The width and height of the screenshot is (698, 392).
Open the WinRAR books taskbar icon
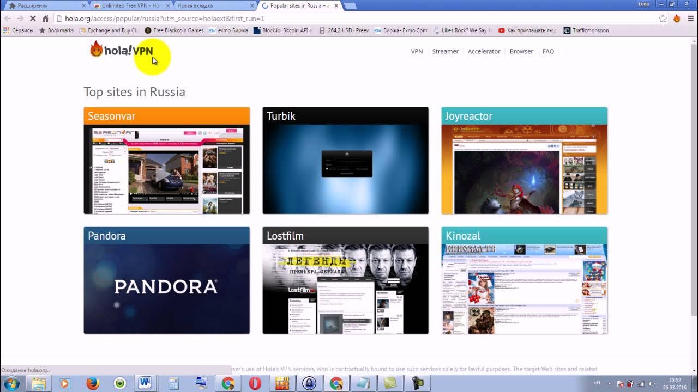point(281,383)
